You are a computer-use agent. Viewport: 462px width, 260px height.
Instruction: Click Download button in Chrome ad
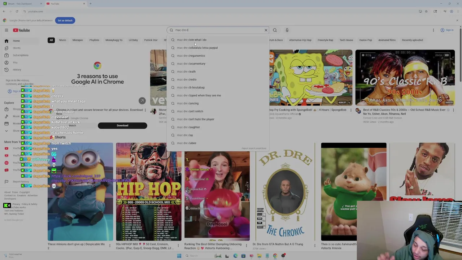click(x=122, y=126)
